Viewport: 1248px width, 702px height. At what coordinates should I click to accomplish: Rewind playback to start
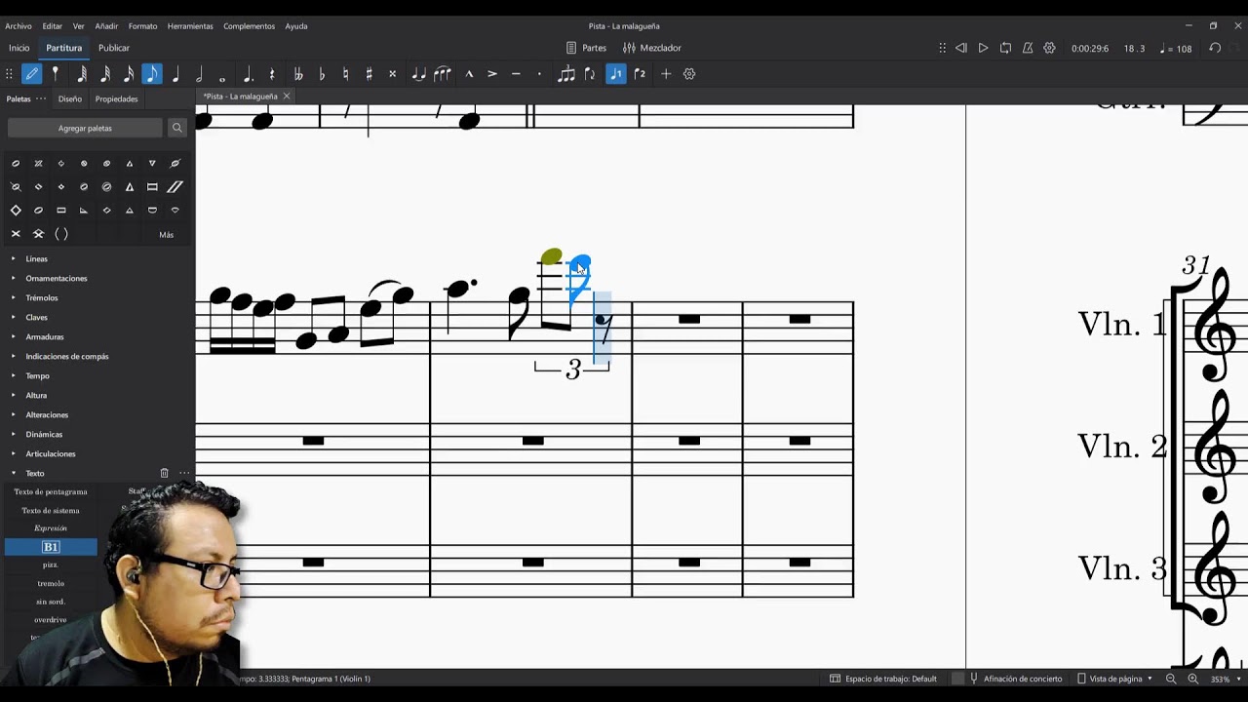point(961,48)
